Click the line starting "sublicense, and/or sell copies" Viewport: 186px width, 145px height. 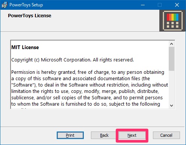(x=87, y=98)
